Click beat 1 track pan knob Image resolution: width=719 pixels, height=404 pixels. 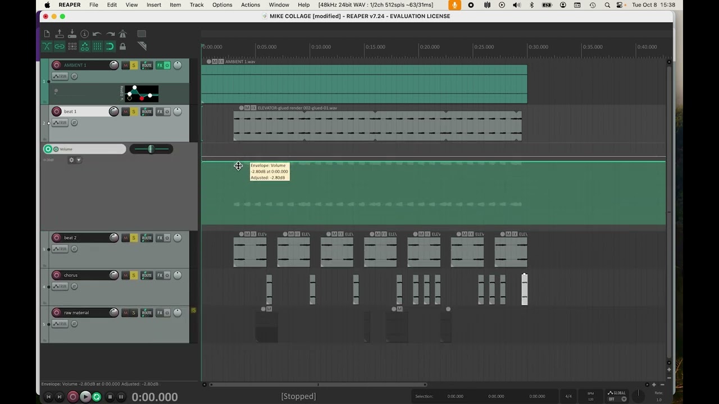tap(178, 112)
